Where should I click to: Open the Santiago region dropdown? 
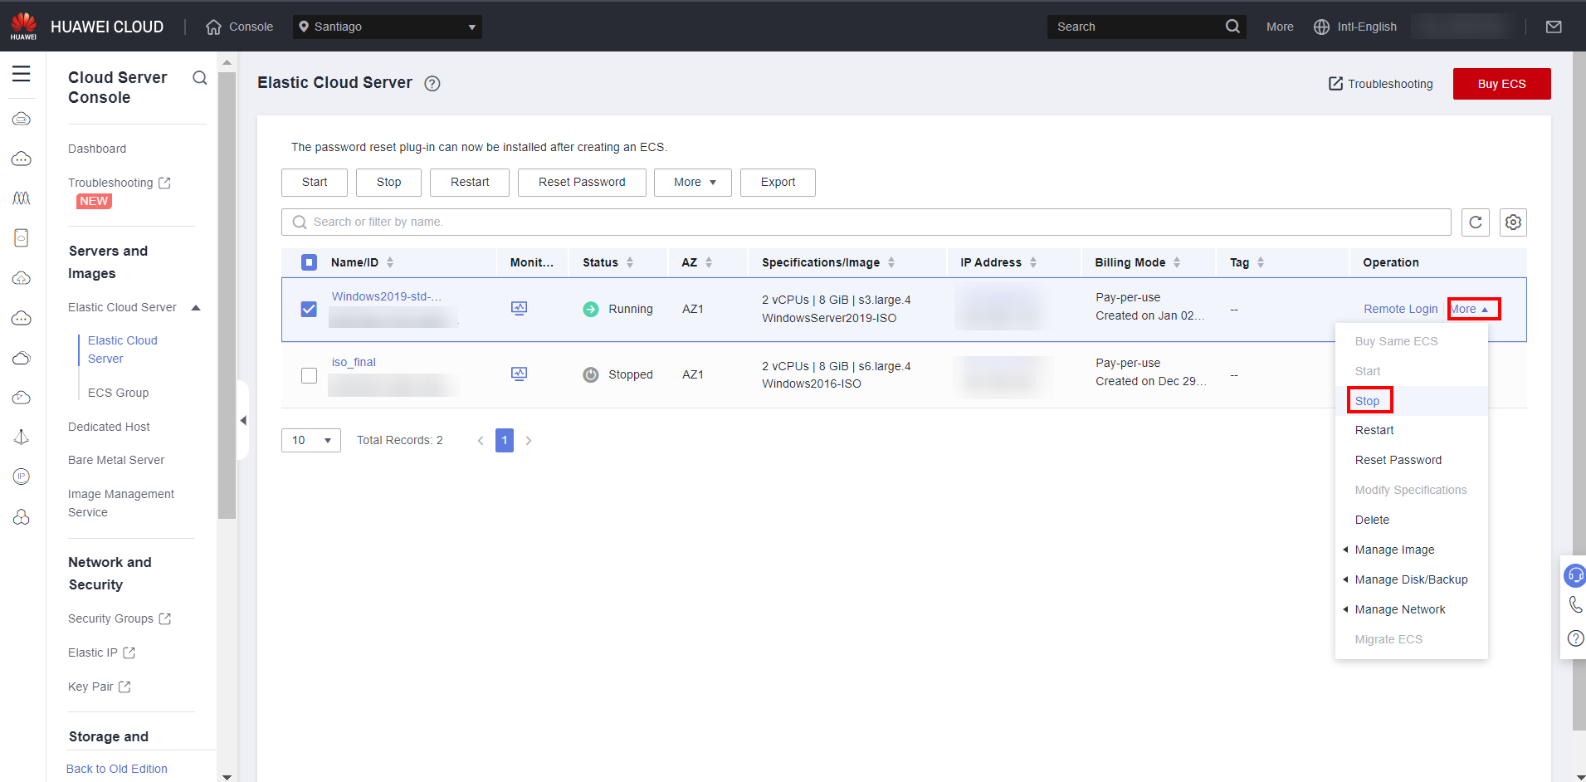tap(388, 27)
